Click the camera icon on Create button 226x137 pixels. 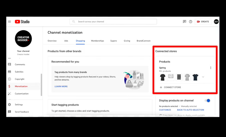(198, 22)
